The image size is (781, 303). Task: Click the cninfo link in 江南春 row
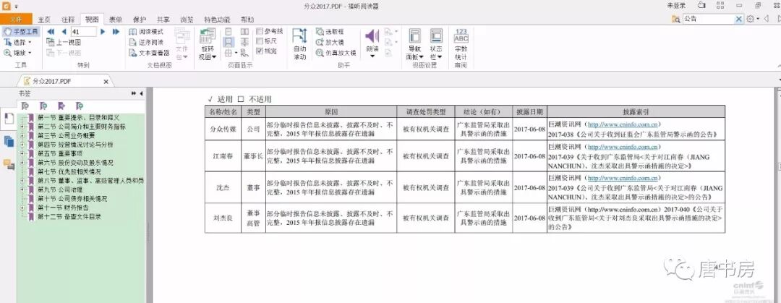coord(623,147)
